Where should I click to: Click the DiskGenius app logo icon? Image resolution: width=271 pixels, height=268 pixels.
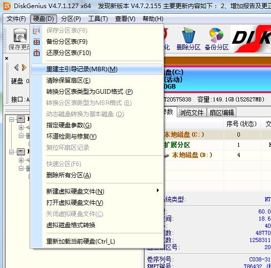[7, 6]
